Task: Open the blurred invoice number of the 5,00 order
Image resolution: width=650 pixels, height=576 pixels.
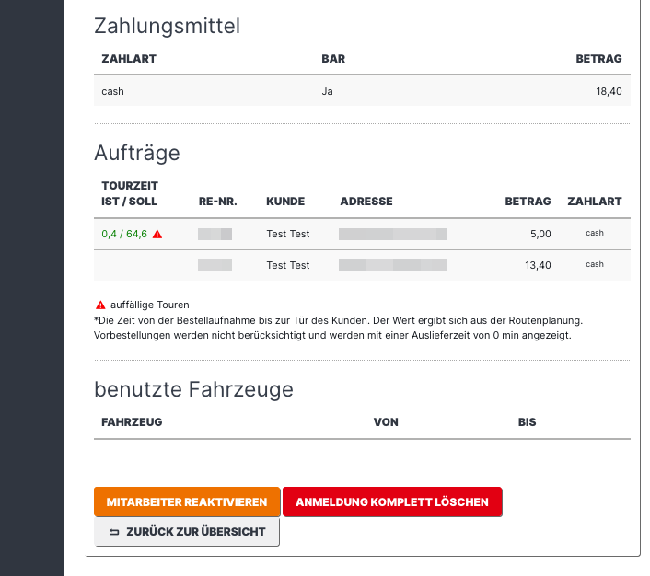Action: (215, 234)
